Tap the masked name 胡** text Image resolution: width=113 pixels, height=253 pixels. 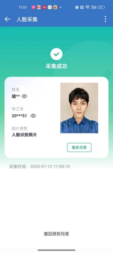click(x=16, y=96)
